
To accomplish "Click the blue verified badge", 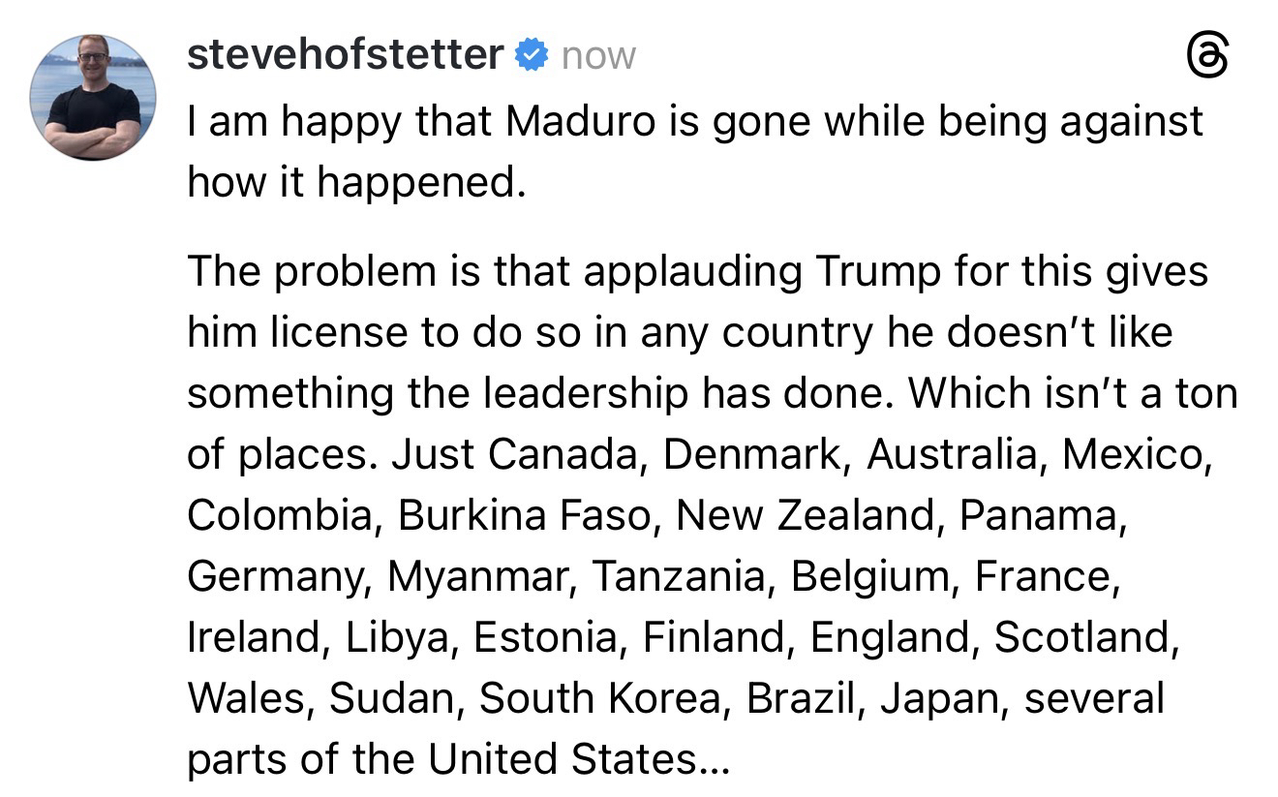I will pos(532,55).
